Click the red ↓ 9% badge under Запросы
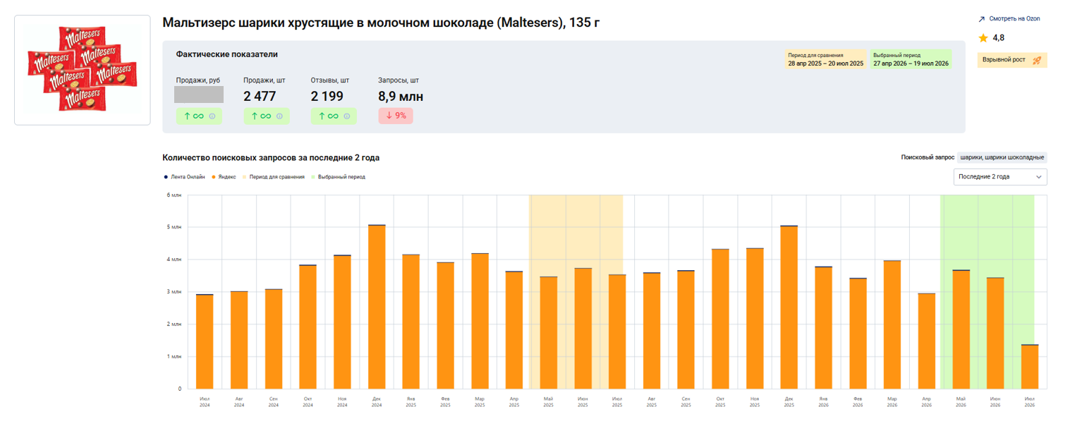The image size is (1070, 433). 396,116
